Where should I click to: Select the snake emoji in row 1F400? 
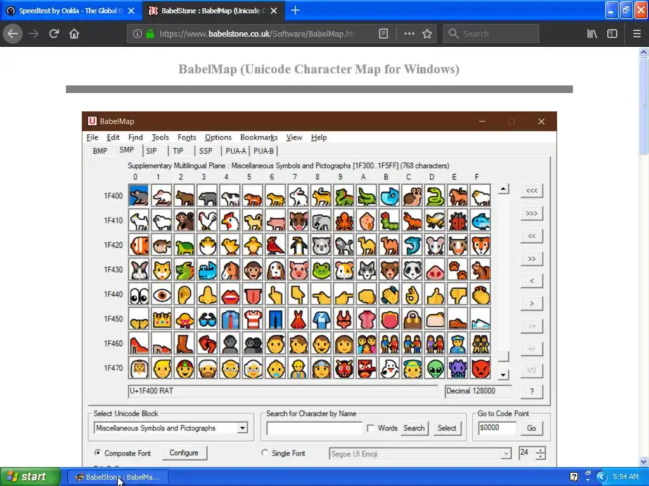click(x=435, y=196)
